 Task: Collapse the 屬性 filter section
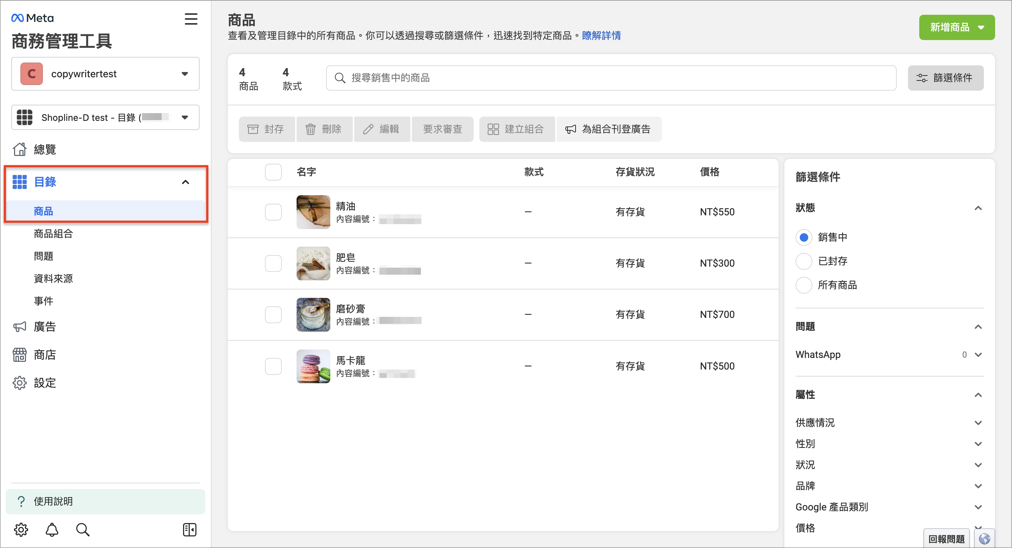coord(978,395)
